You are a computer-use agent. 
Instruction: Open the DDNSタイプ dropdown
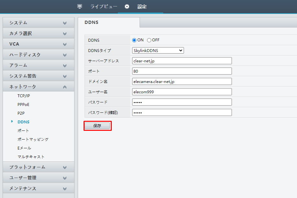(158, 50)
